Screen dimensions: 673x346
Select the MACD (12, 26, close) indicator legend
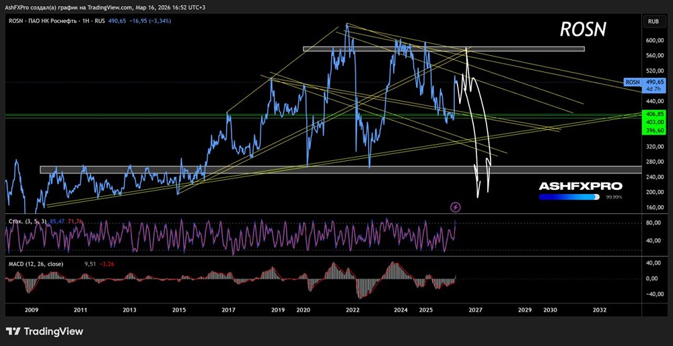(36, 264)
